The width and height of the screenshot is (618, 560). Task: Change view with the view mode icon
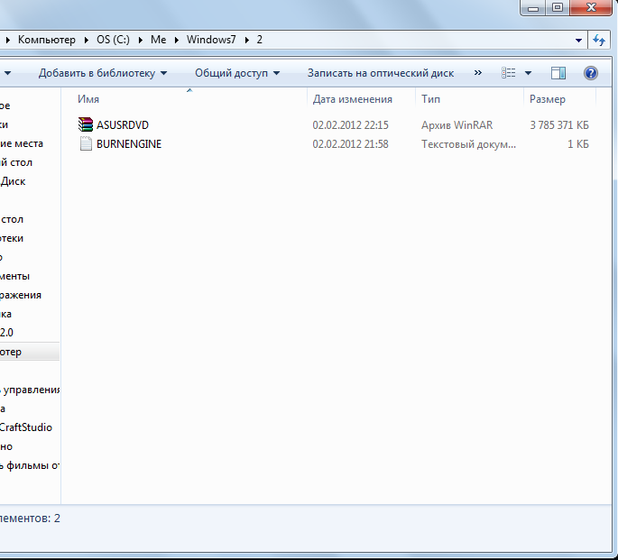508,73
